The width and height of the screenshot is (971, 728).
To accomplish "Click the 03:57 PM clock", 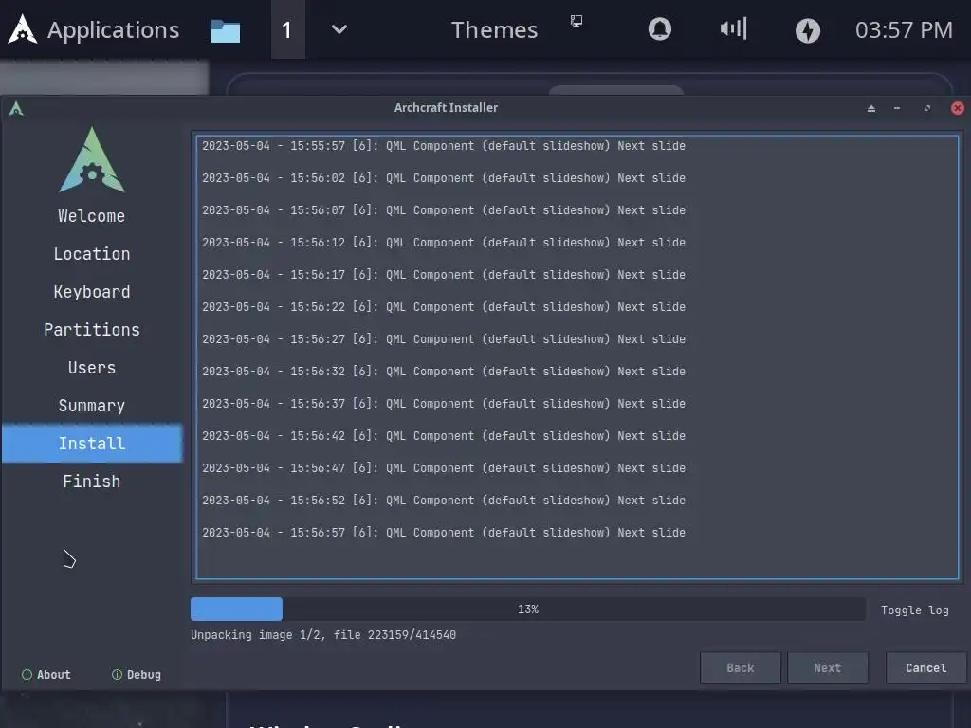I will coord(904,29).
